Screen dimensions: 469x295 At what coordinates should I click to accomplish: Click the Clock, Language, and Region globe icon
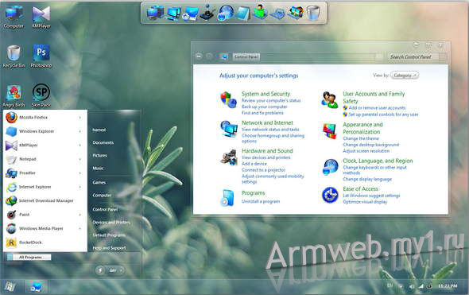tap(330, 167)
